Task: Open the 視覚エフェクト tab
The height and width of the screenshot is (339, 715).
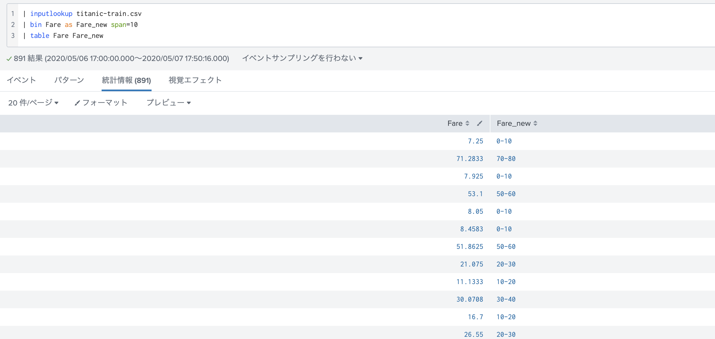Action: click(x=195, y=80)
